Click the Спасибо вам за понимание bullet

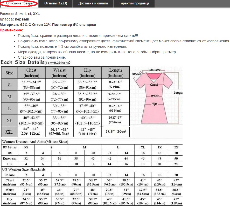[x=42, y=57]
